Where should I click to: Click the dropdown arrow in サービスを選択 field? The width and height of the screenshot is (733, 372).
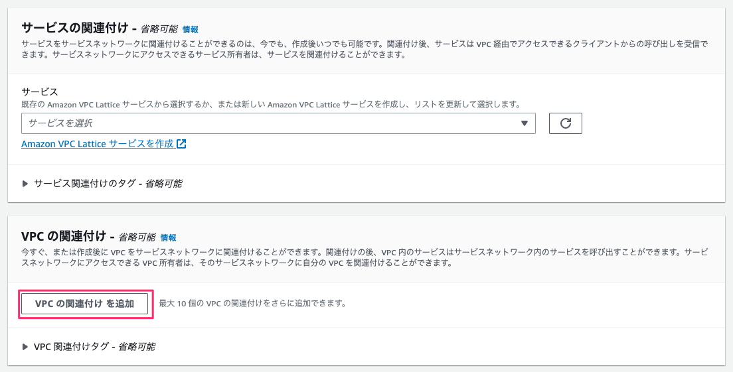pyautogui.click(x=524, y=123)
